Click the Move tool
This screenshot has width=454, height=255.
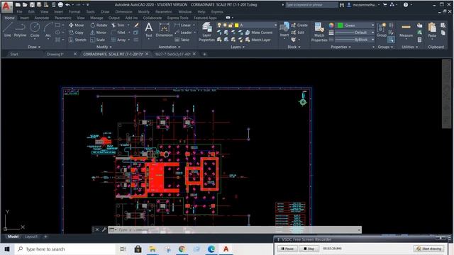(76, 25)
